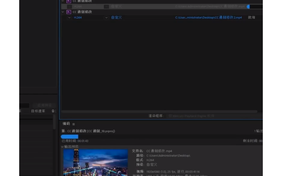Open preset dropdown arrow beside blue 自定义
Viewport: 282px width, 176px height.
(106, 18)
